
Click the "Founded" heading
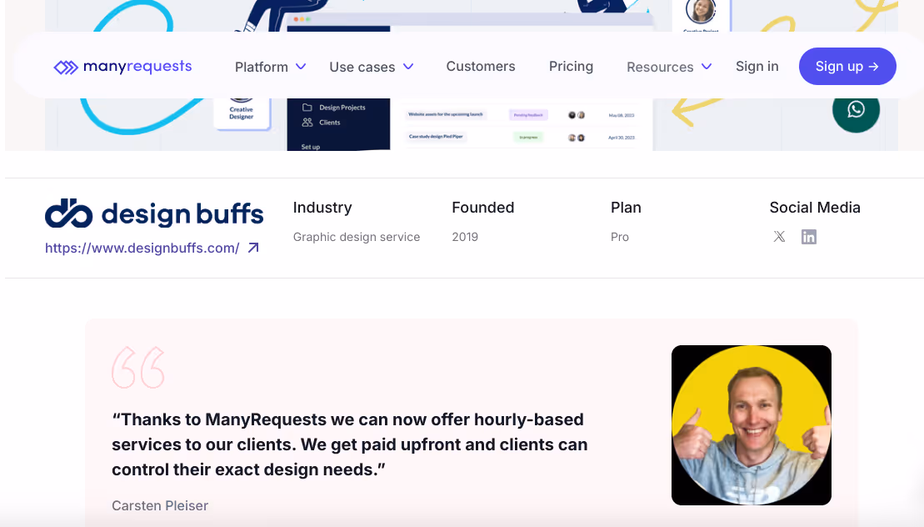(483, 208)
